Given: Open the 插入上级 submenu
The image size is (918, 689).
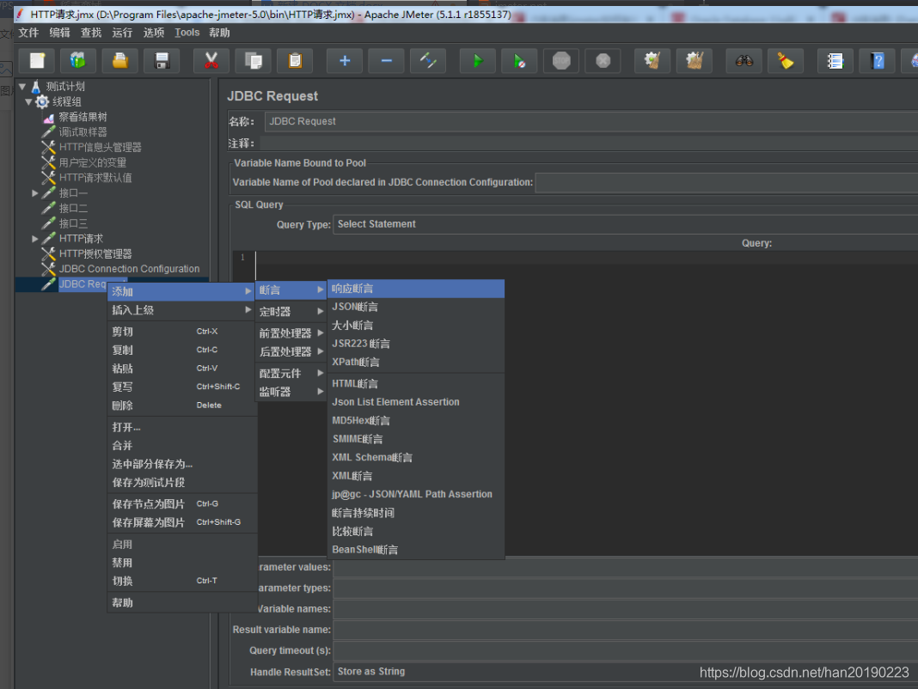Looking at the screenshot, I should [x=181, y=310].
